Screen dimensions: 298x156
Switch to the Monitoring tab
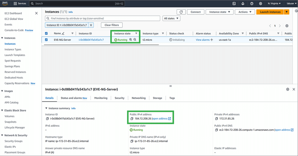tap(101, 98)
